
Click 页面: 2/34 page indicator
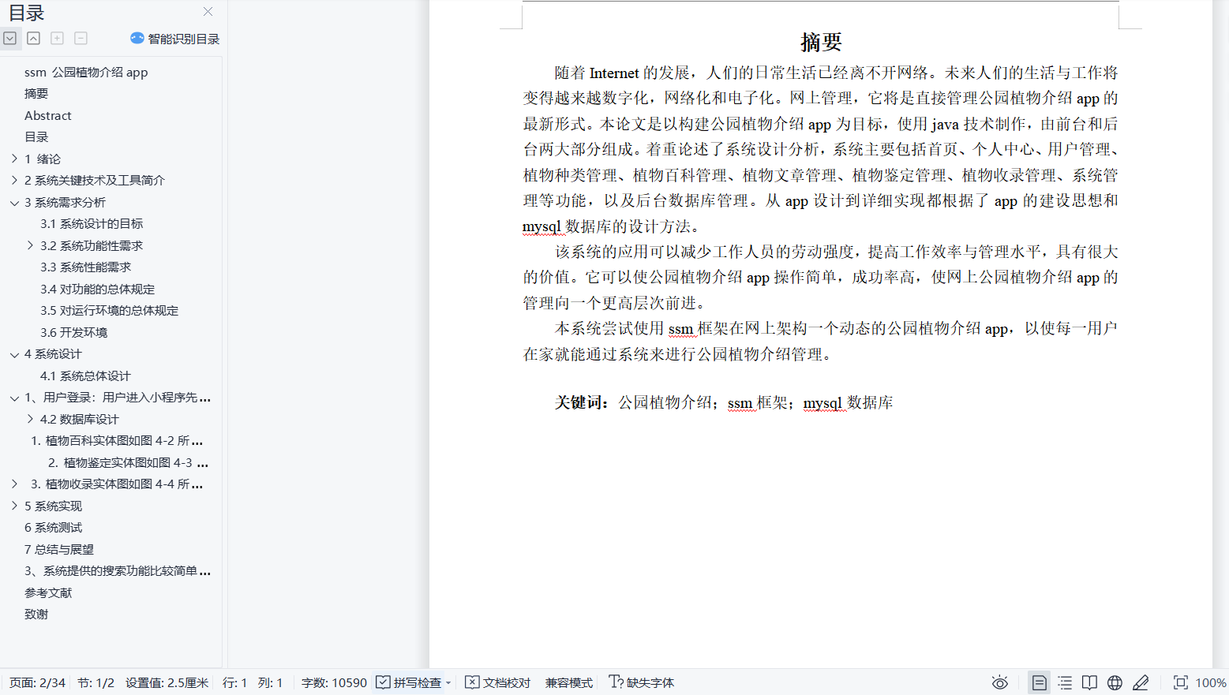(x=37, y=682)
